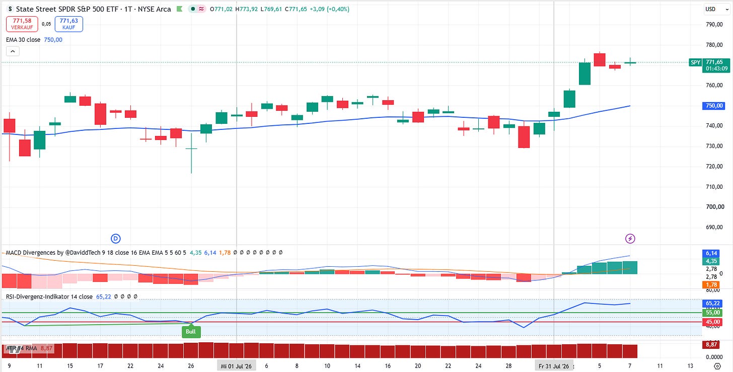The image size is (733, 372).
Task: Select the RSI-Divergenz-Indikator 14 close legend
Action: [x=49, y=296]
